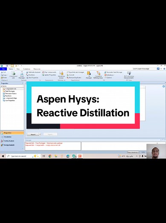This screenshot has width=166, height=223.
Task: Open Fluid Packages flask icon in ribbon
Action: click(x=22, y=75)
